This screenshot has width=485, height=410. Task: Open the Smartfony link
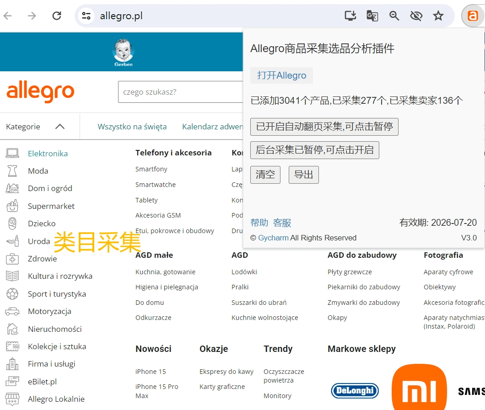coord(151,169)
